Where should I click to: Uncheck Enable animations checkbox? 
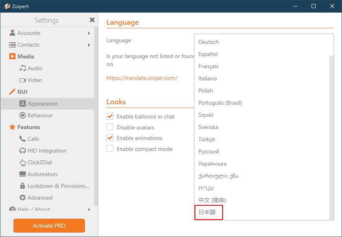point(110,138)
